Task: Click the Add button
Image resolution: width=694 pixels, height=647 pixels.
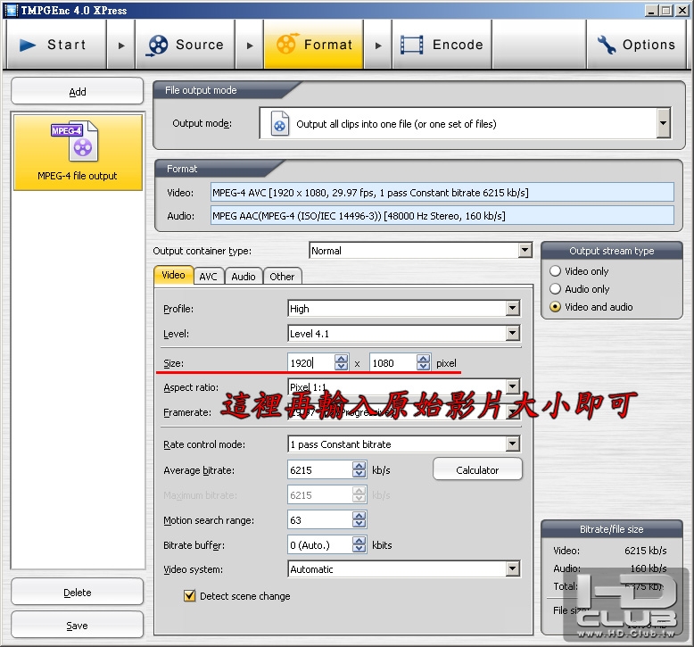Action: pos(78,91)
